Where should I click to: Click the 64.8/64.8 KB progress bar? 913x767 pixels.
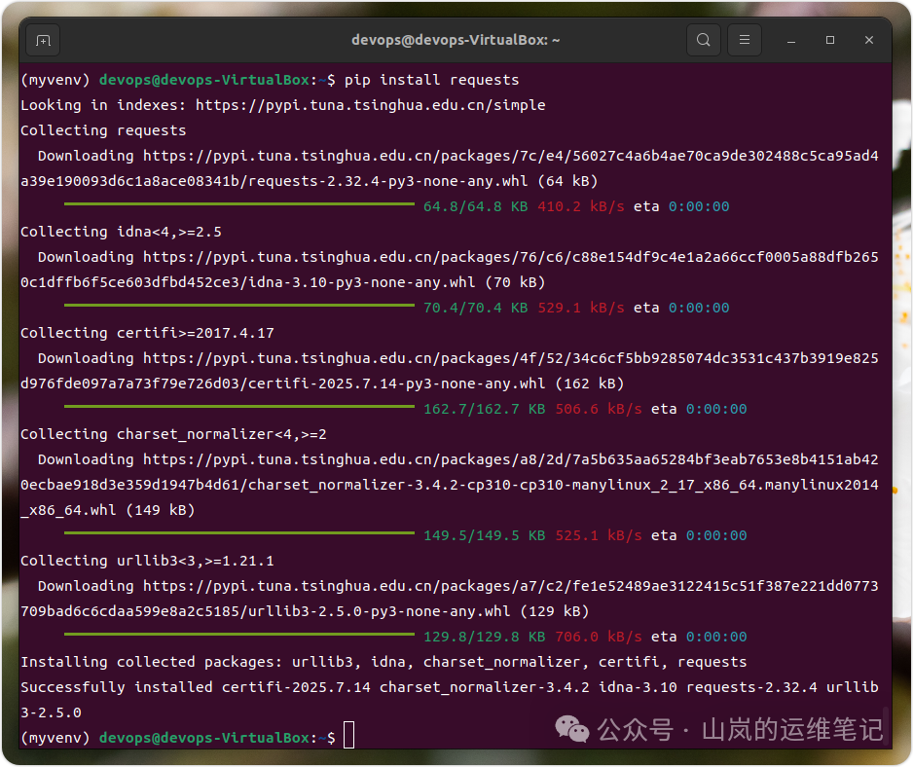click(239, 205)
